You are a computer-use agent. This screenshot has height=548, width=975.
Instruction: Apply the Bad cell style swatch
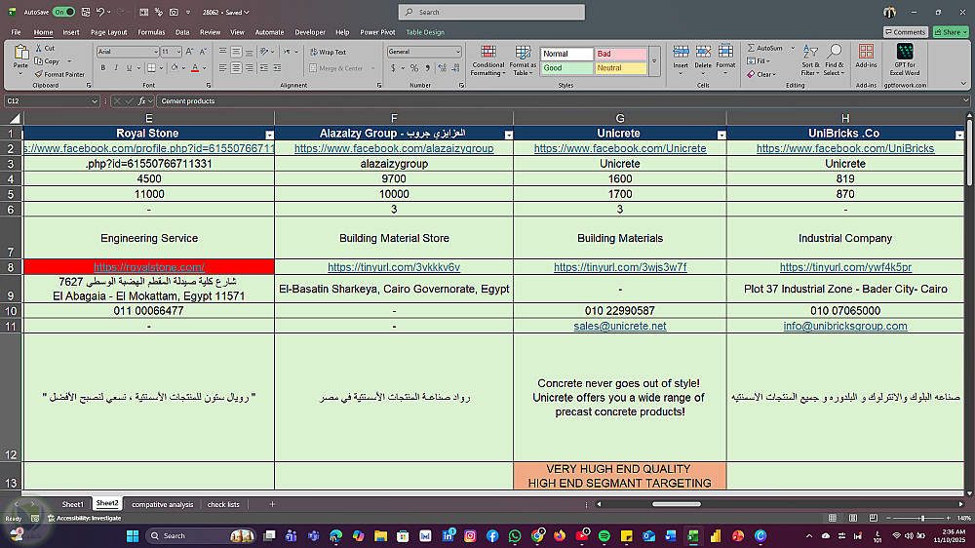(620, 54)
